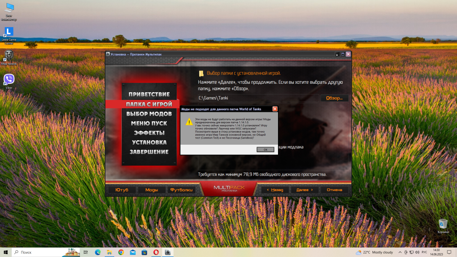Screen dimensions: 457x257
Task: Cancel installation with Отмена button
Action: pos(334,190)
